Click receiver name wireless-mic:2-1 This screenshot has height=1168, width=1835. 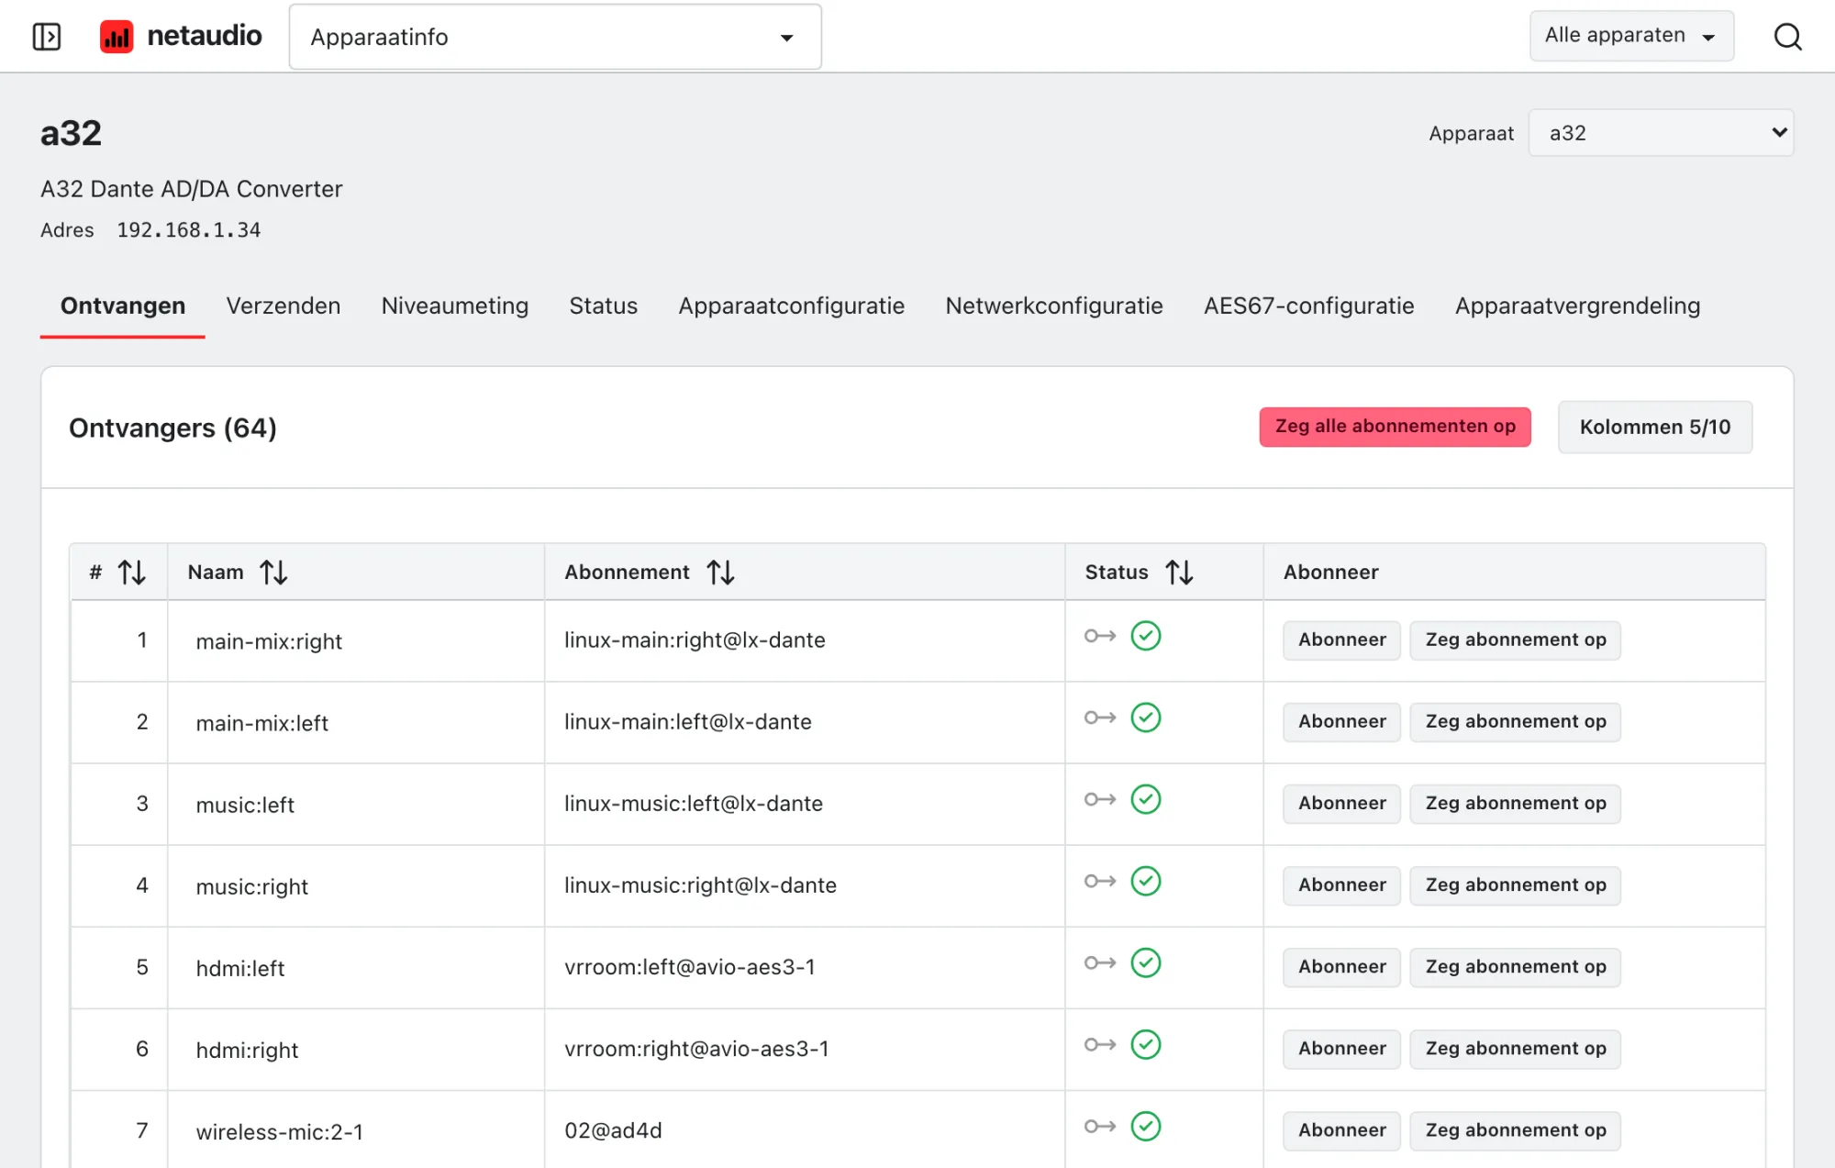(280, 1132)
